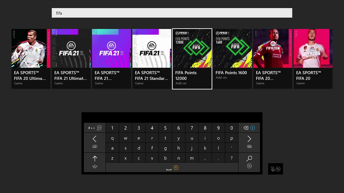Click the letter j key
Image resolution: width=344 pixels, height=193 pixels.
tap(192, 148)
